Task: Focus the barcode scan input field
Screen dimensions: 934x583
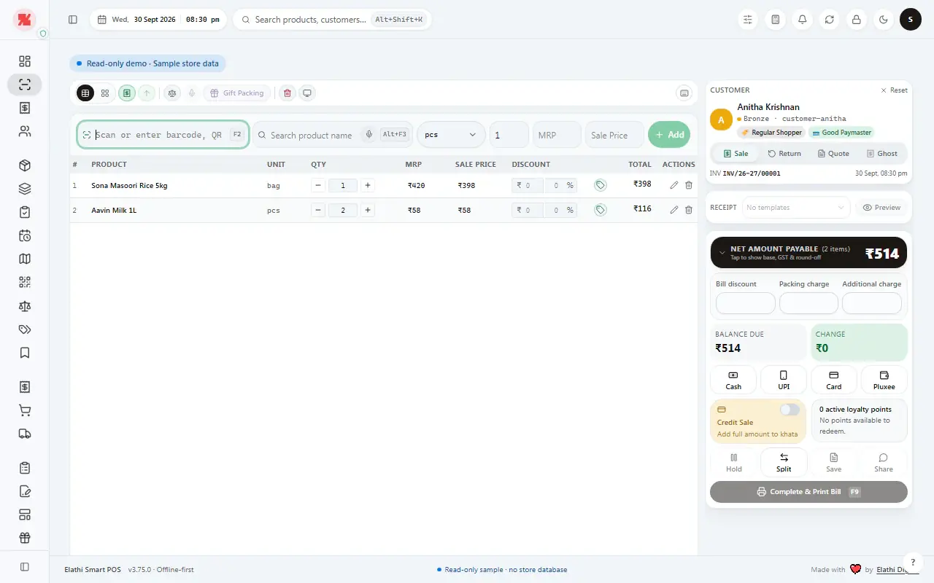Action: [163, 135]
